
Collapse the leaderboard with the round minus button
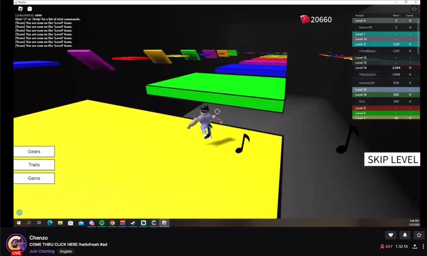coord(414,9)
